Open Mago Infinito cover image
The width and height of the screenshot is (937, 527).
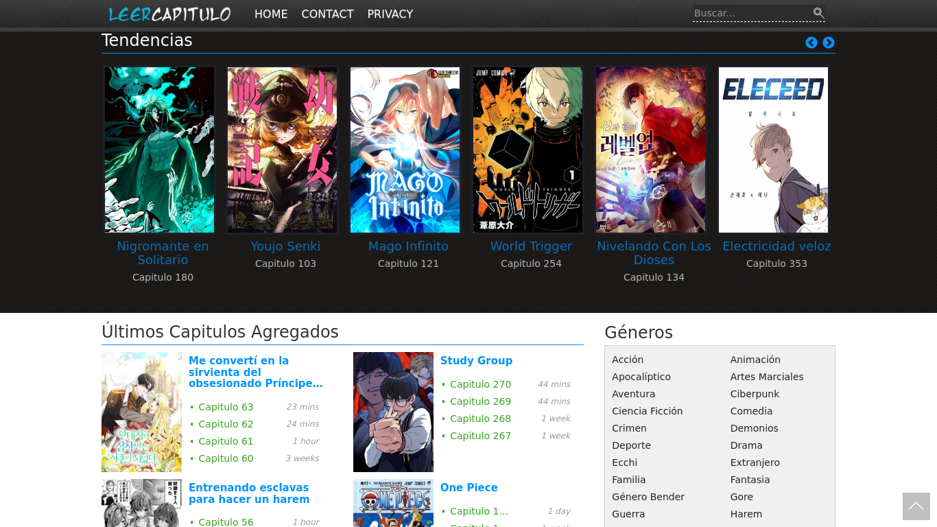click(405, 150)
